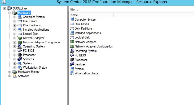Click Disk Drives icon in right list

(x=72, y=24)
